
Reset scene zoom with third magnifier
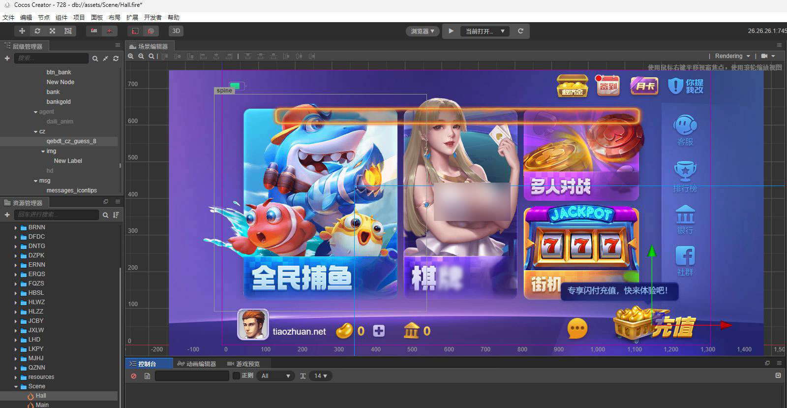[x=151, y=57]
